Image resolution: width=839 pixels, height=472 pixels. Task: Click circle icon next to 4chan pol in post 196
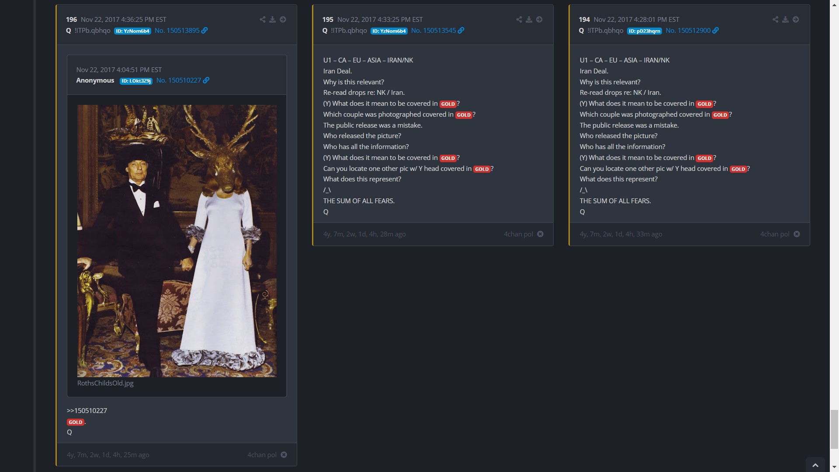point(284,455)
